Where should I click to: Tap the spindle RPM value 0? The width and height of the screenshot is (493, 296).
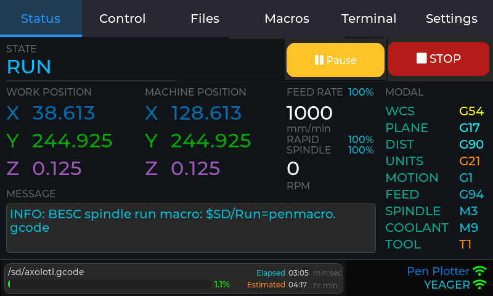(x=293, y=168)
